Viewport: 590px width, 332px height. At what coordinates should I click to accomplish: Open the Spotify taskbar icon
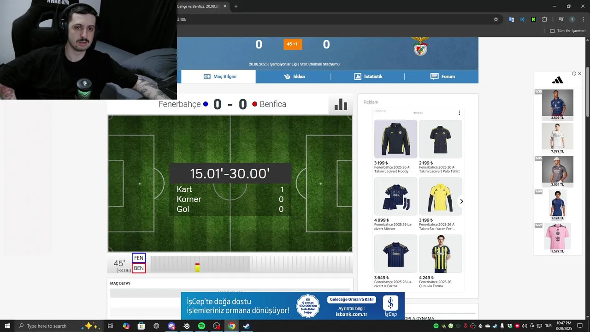201,326
